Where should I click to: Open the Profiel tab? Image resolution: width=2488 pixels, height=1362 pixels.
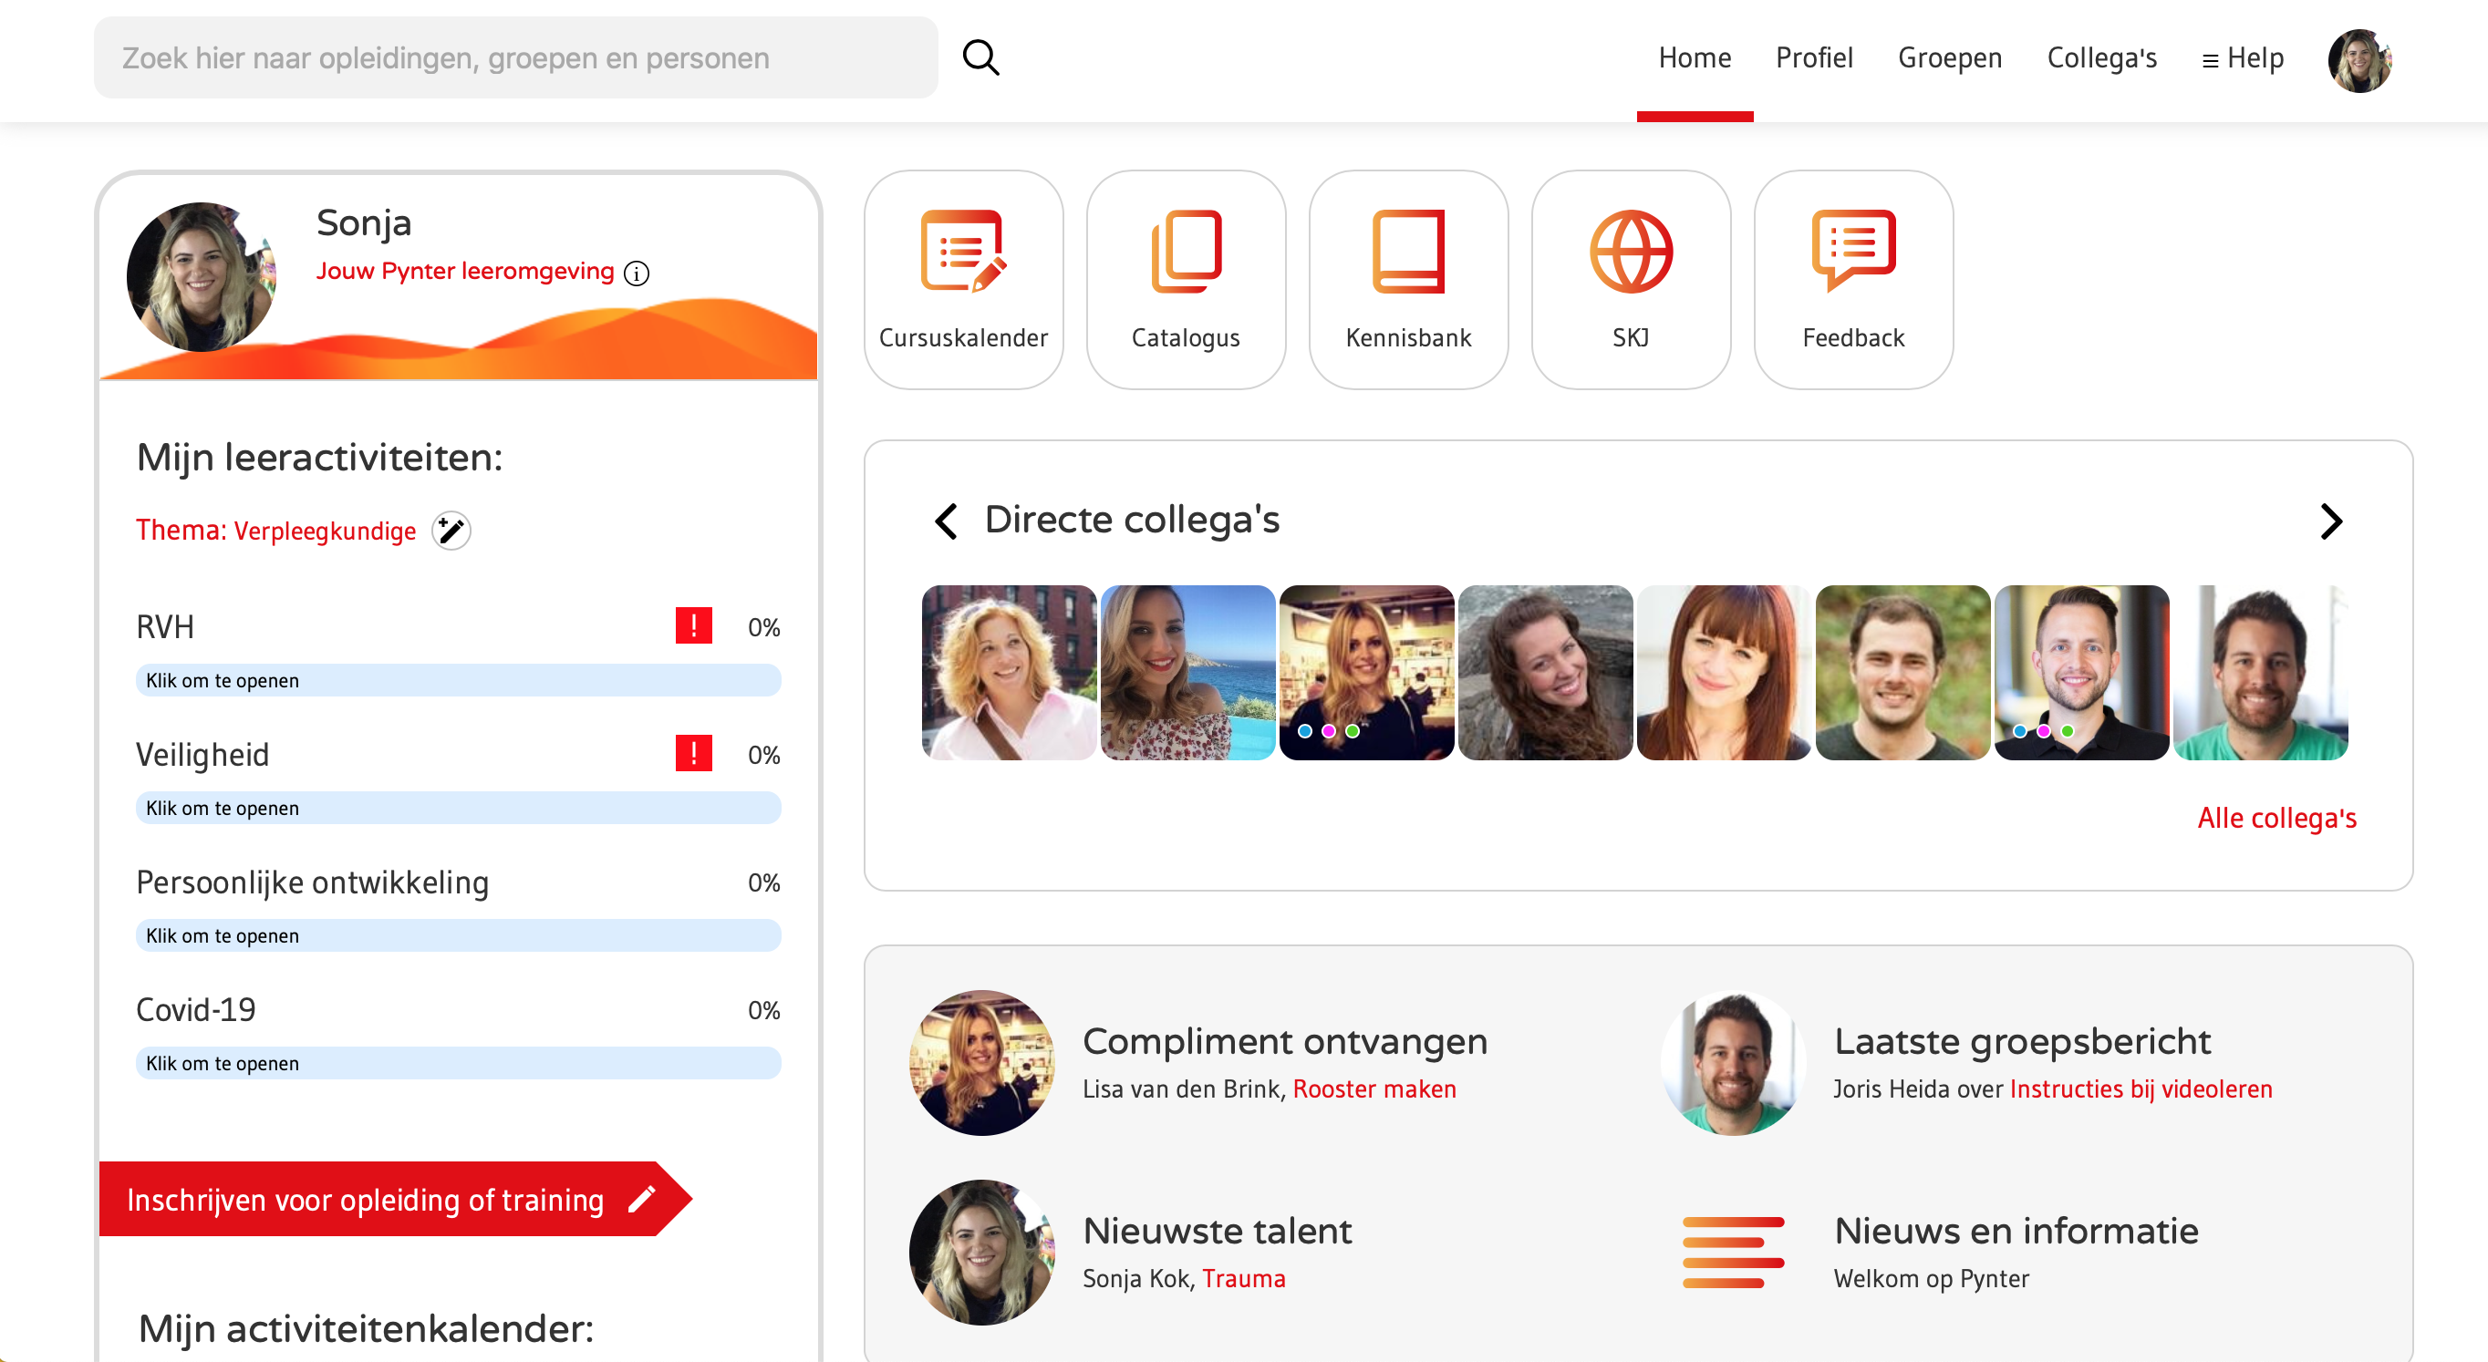pyautogui.click(x=1814, y=58)
